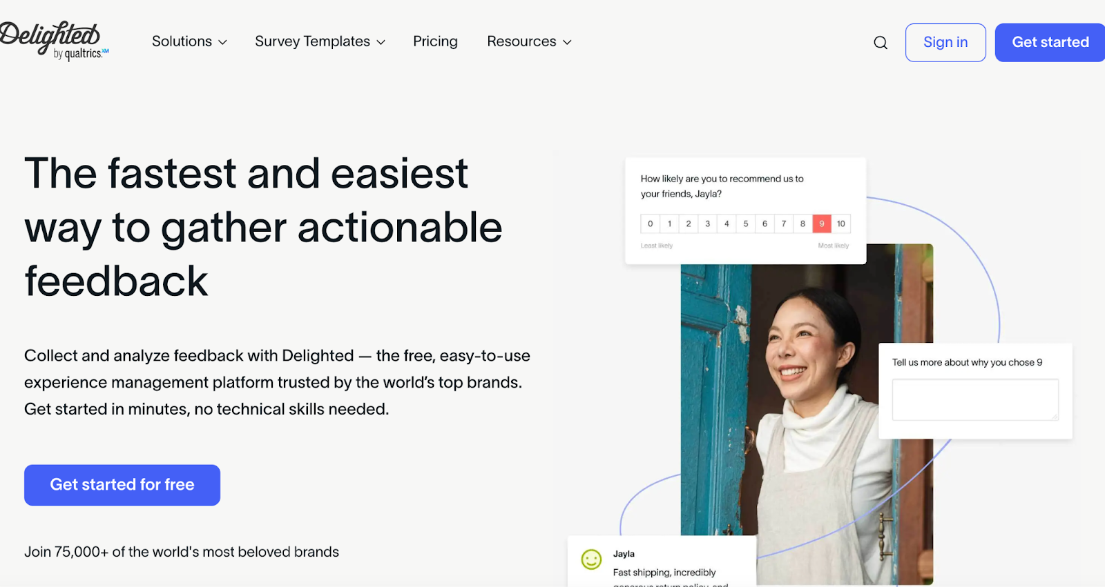The height and width of the screenshot is (587, 1105).
Task: Expand the Solutions menu
Action: pos(189,41)
